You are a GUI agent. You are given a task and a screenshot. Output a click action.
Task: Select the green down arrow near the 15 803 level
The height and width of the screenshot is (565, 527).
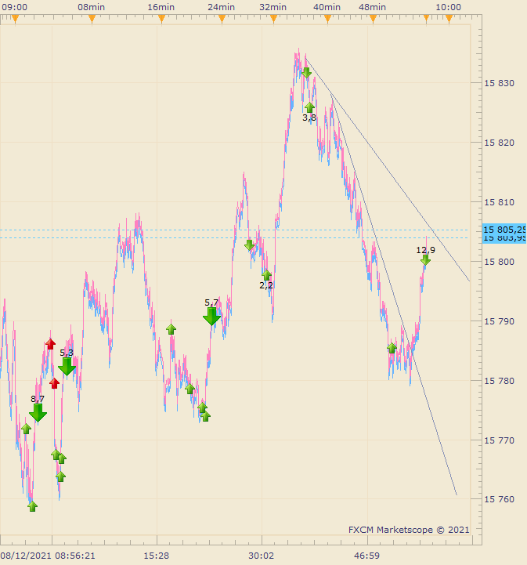[249, 246]
